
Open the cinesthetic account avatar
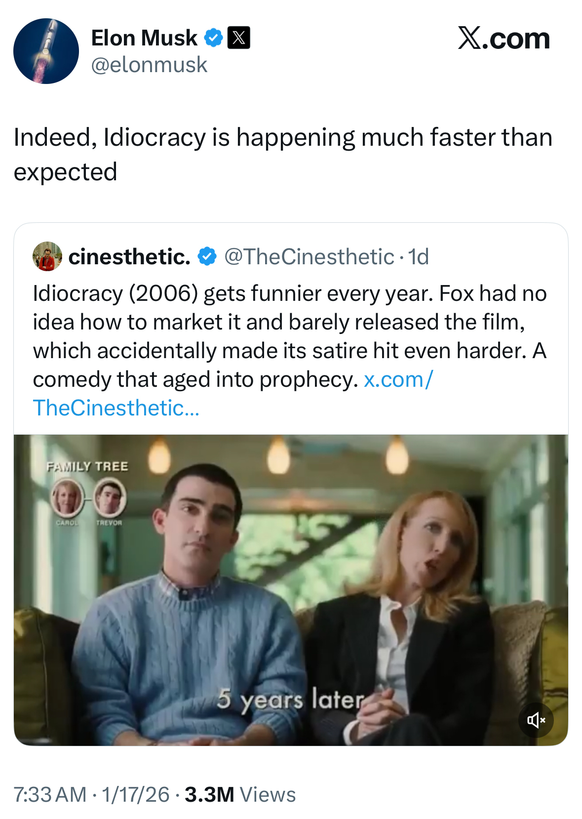coord(47,256)
